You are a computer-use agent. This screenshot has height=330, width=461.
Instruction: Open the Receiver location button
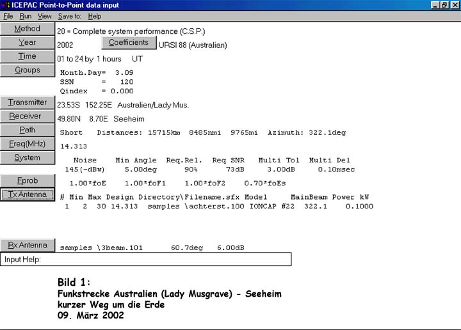[28, 116]
